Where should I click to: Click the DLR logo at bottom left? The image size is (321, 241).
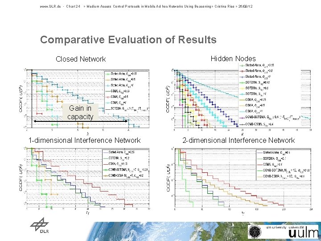(x=40, y=225)
